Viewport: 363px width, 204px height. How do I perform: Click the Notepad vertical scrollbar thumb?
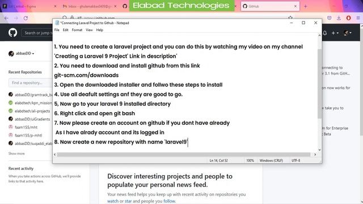click(x=319, y=84)
